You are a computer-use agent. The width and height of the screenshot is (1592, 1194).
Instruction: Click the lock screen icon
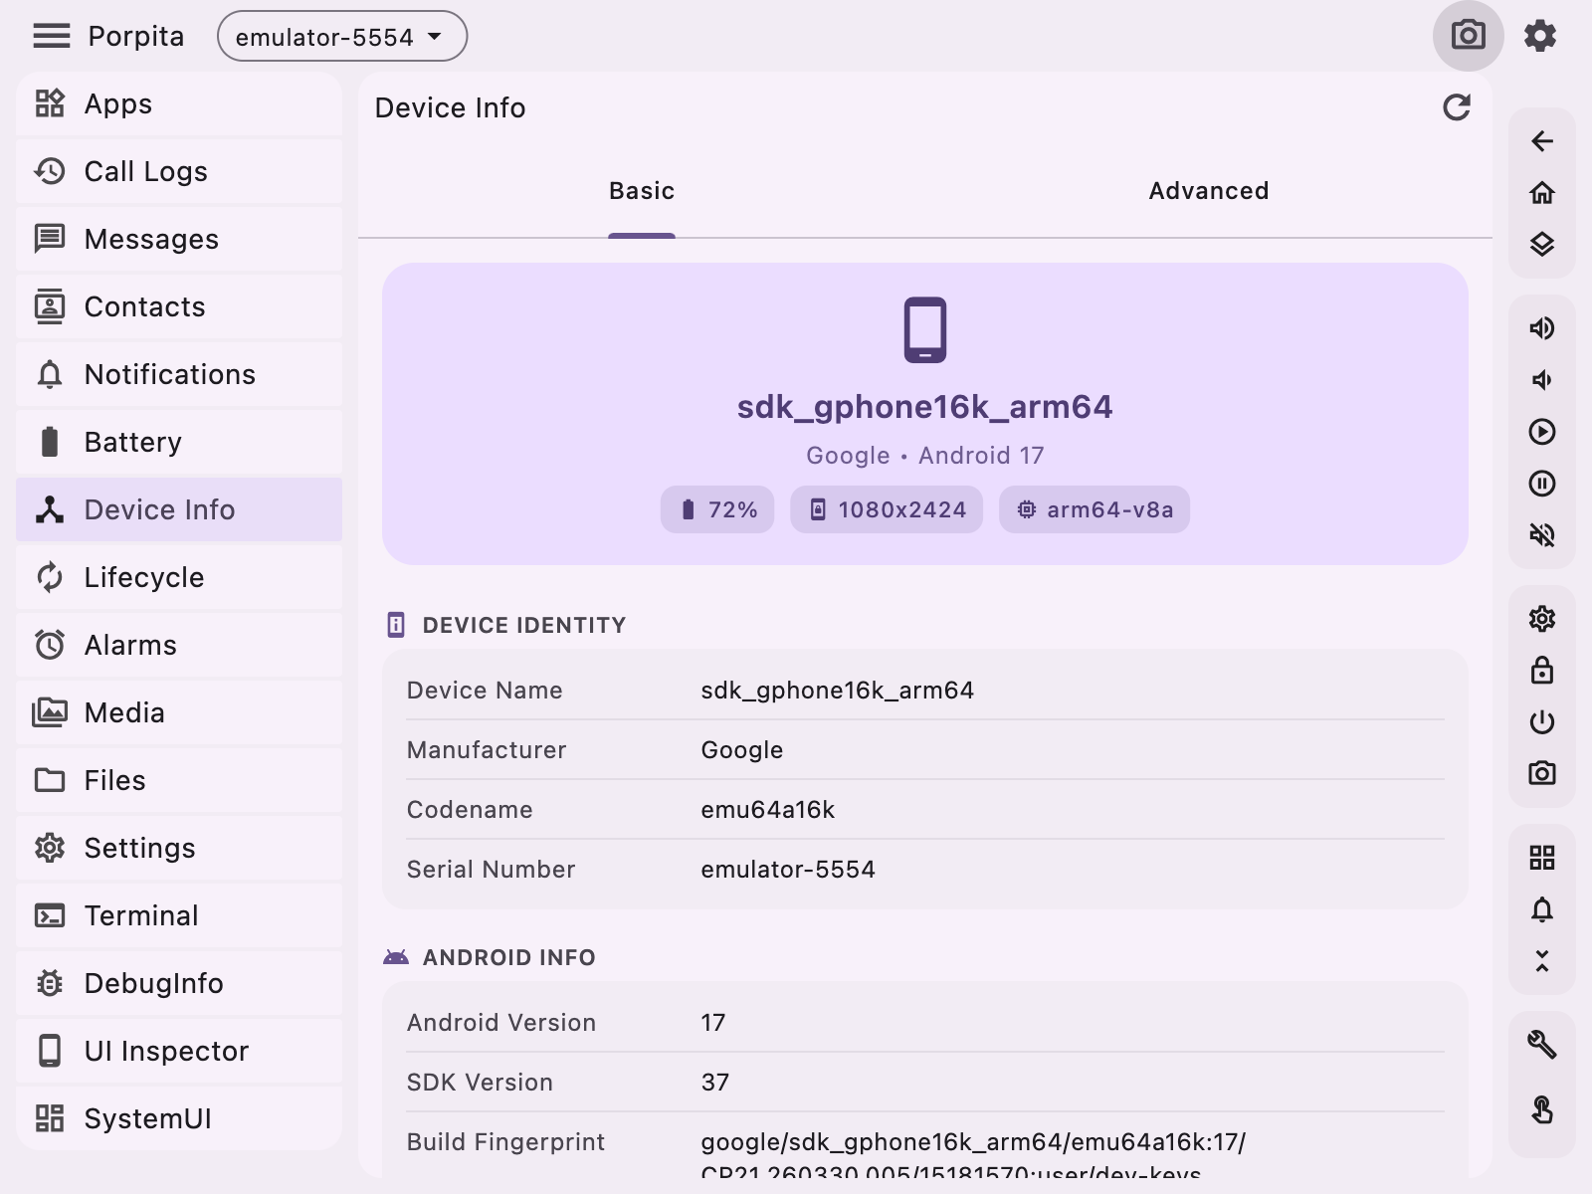click(1542, 671)
